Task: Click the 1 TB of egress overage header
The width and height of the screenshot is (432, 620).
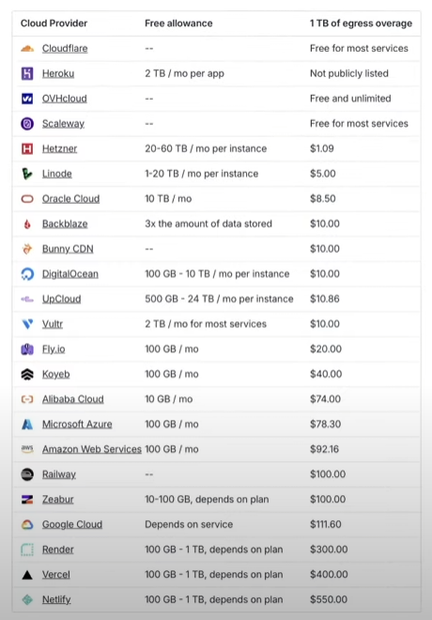Action: coord(361,23)
